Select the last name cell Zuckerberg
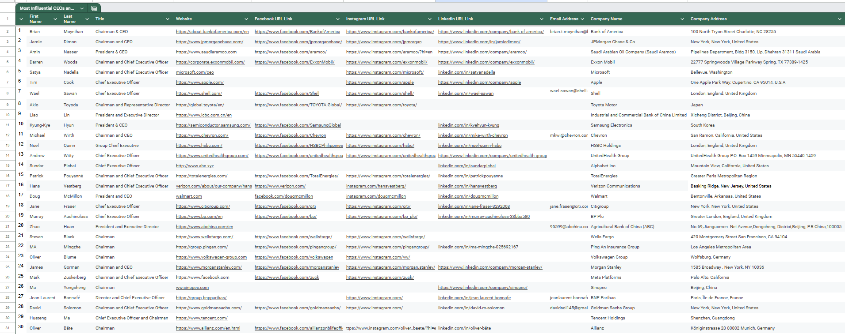The width and height of the screenshot is (845, 334). [77, 278]
